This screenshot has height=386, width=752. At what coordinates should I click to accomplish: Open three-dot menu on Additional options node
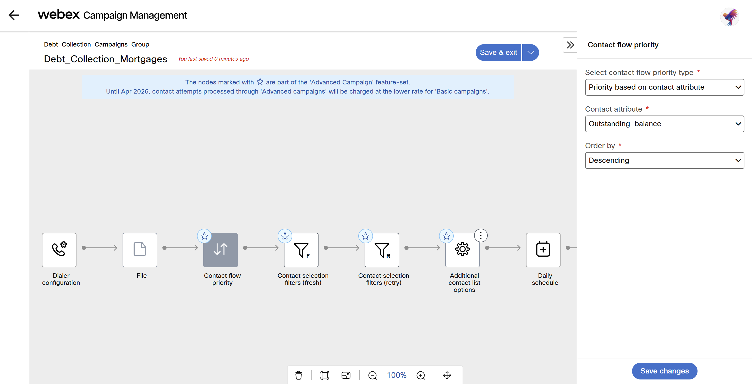480,235
